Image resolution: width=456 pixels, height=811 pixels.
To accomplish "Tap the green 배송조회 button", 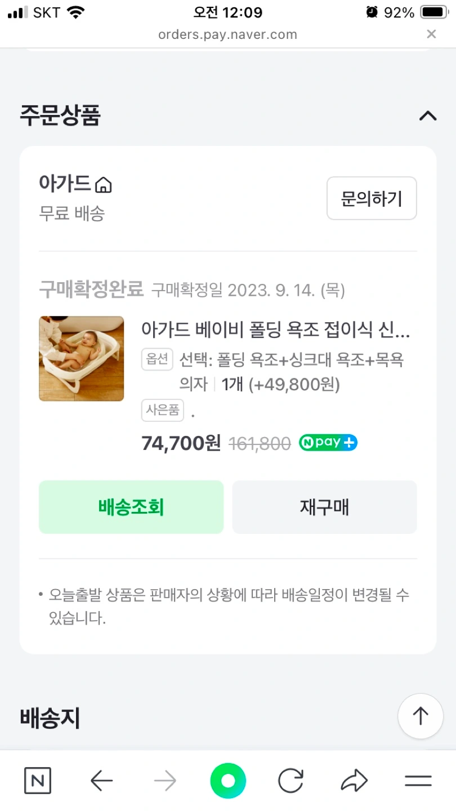I will [131, 507].
